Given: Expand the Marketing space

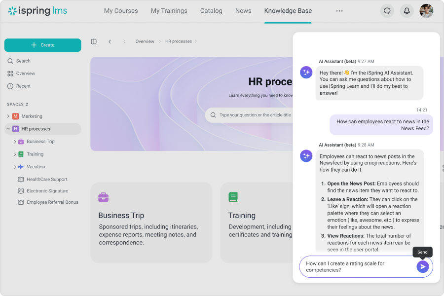Looking at the screenshot, I should tap(8, 116).
